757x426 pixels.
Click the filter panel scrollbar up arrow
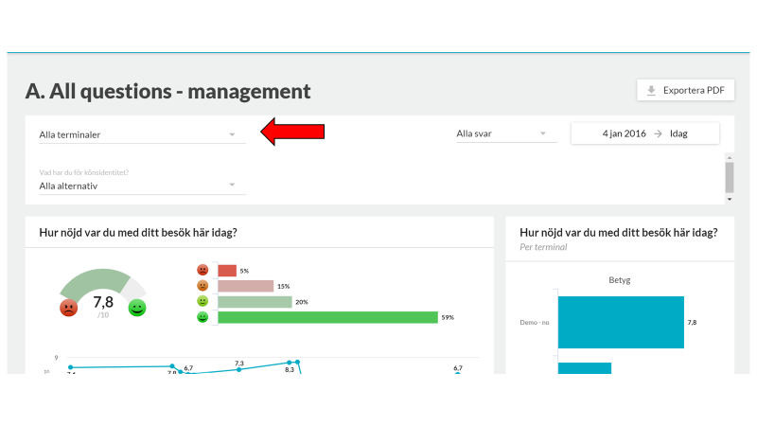(x=730, y=158)
